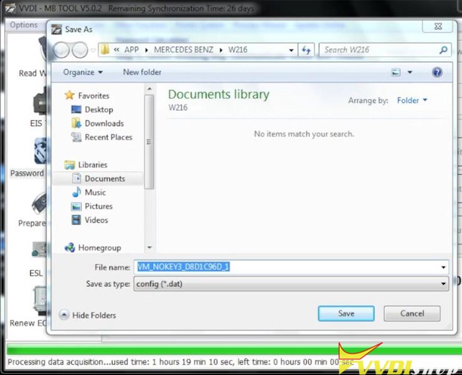The image size is (462, 375).
Task: Open the Help question mark icon
Action: click(437, 72)
